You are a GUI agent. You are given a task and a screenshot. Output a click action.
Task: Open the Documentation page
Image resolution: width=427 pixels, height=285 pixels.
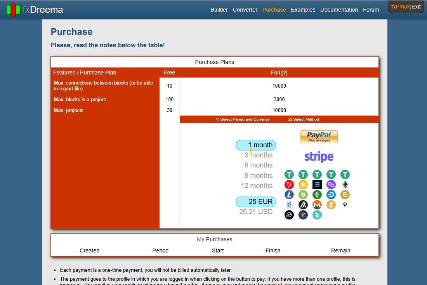tap(339, 10)
